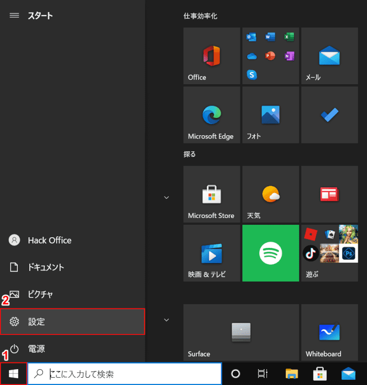Image resolution: width=367 pixels, height=385 pixels.
Task: Open the city-building game thumbnail in 遊ぶ
Action: coord(329,253)
